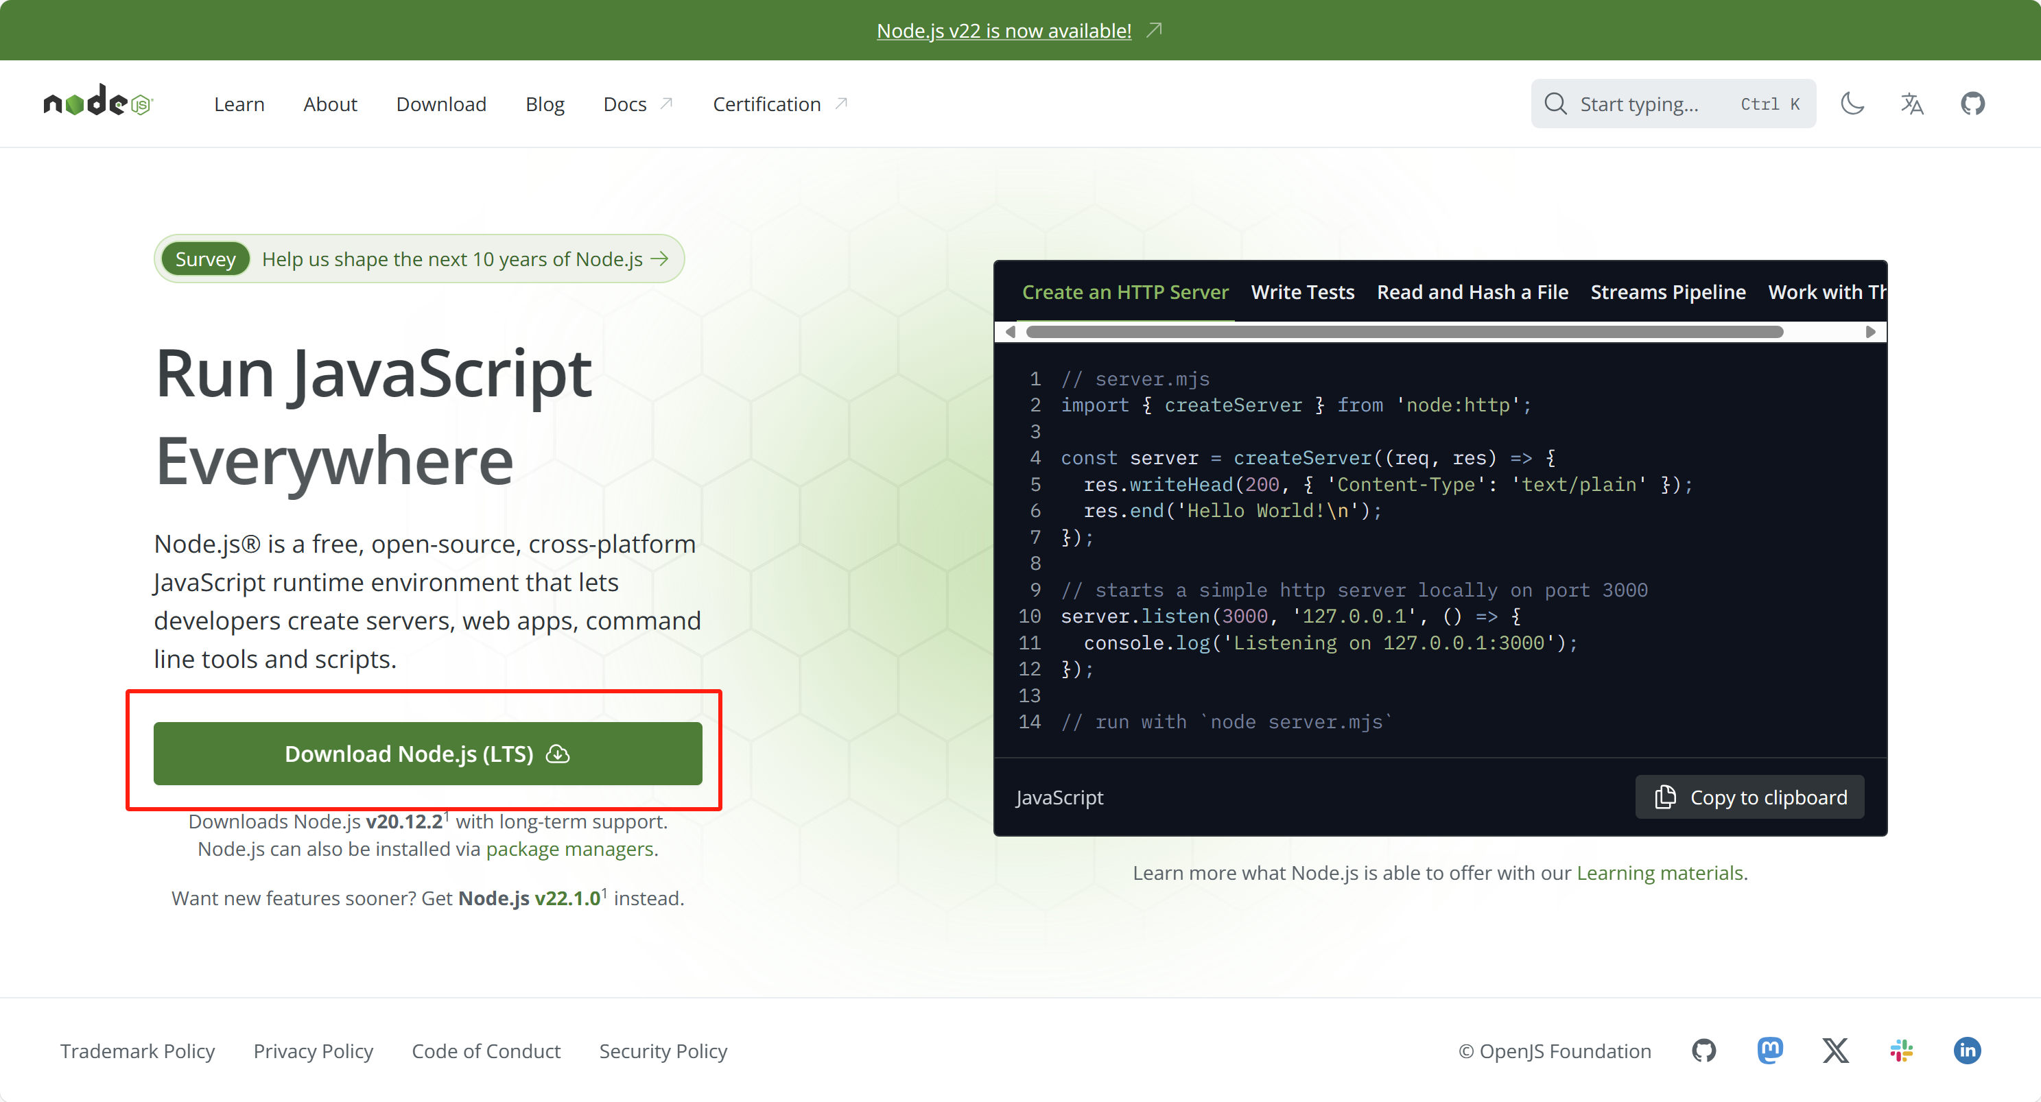Open the package managers link
2041x1102 pixels.
(569, 848)
